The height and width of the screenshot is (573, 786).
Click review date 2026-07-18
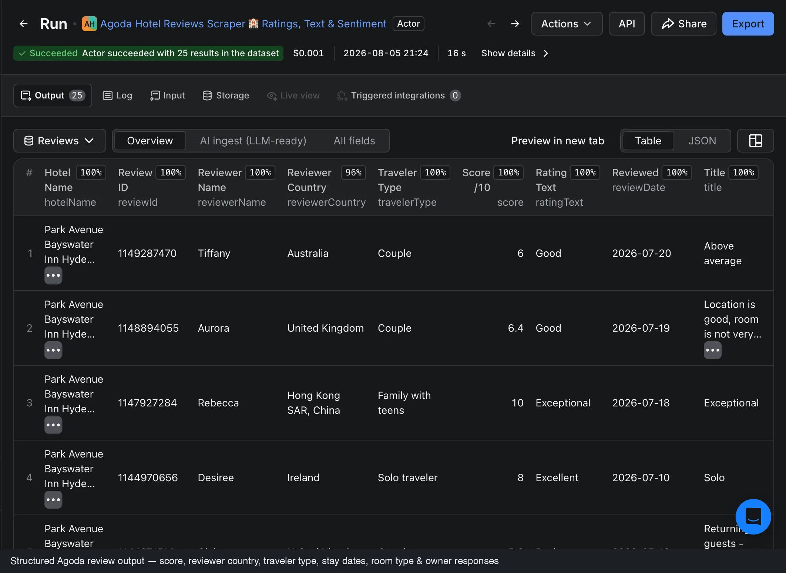[x=641, y=403]
